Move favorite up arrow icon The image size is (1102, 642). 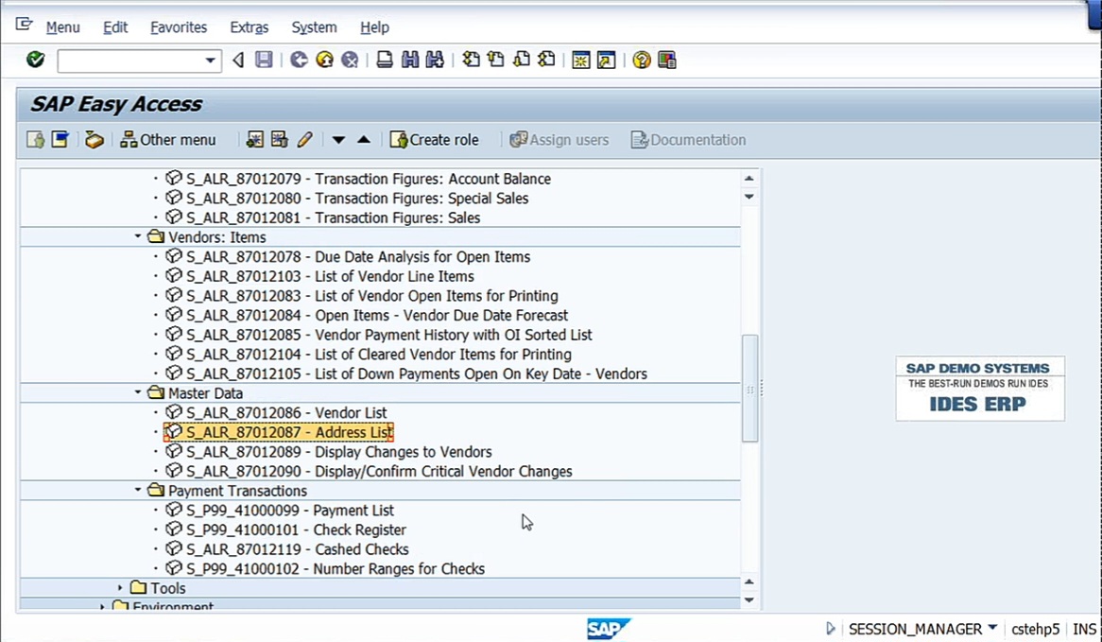363,139
